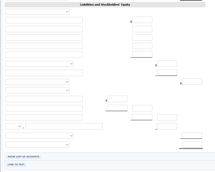Click the text field right after the colon
This screenshot has height=172, width=215.
[64, 126]
